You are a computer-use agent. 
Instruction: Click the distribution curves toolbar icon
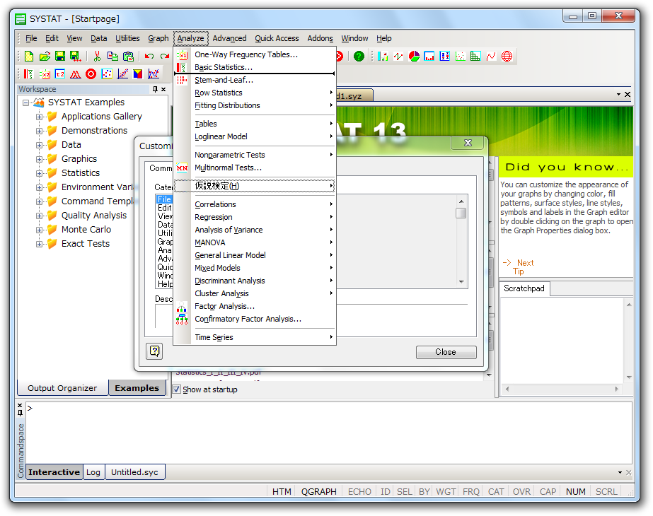[76, 74]
